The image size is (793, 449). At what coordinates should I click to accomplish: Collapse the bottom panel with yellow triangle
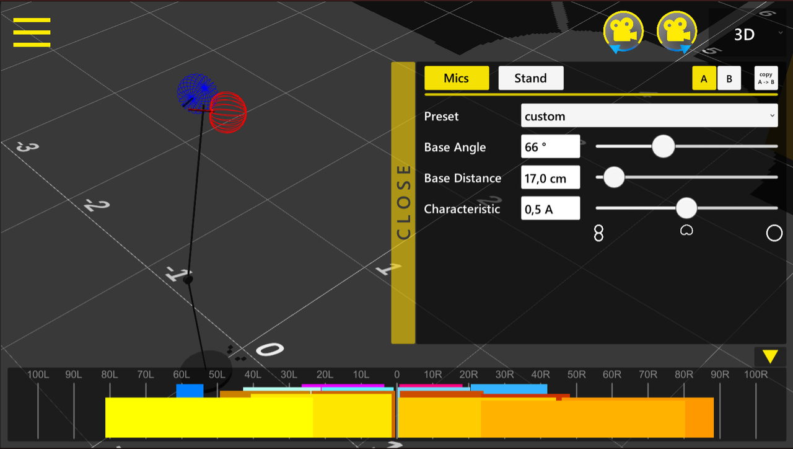point(770,357)
